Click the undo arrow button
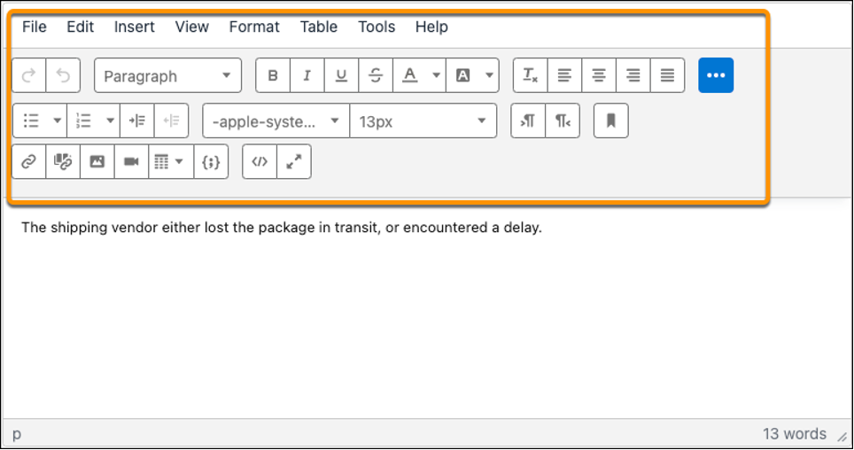 point(63,75)
